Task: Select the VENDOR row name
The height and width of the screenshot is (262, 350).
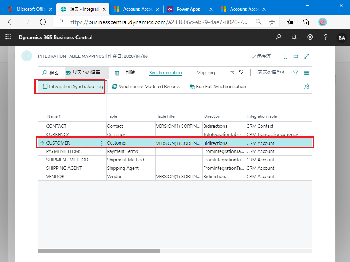Action: (x=55, y=176)
